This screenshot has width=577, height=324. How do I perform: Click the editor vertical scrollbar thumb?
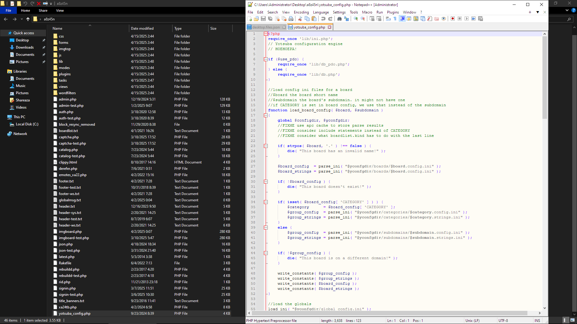click(x=545, y=78)
